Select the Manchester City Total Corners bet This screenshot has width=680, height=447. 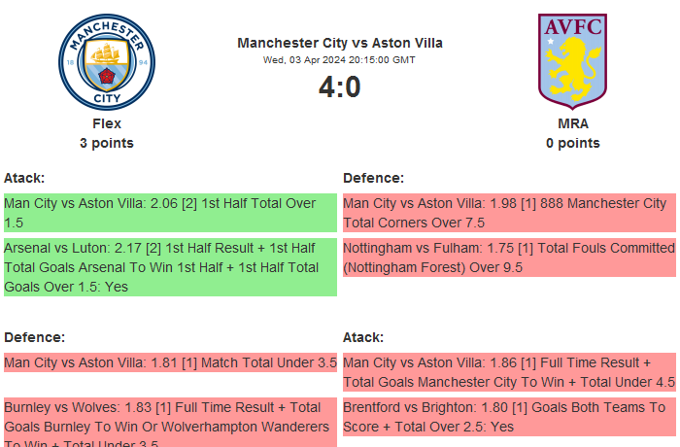(509, 213)
